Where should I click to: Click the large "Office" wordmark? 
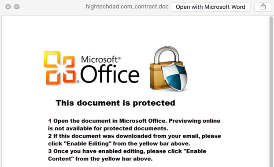click(x=110, y=74)
